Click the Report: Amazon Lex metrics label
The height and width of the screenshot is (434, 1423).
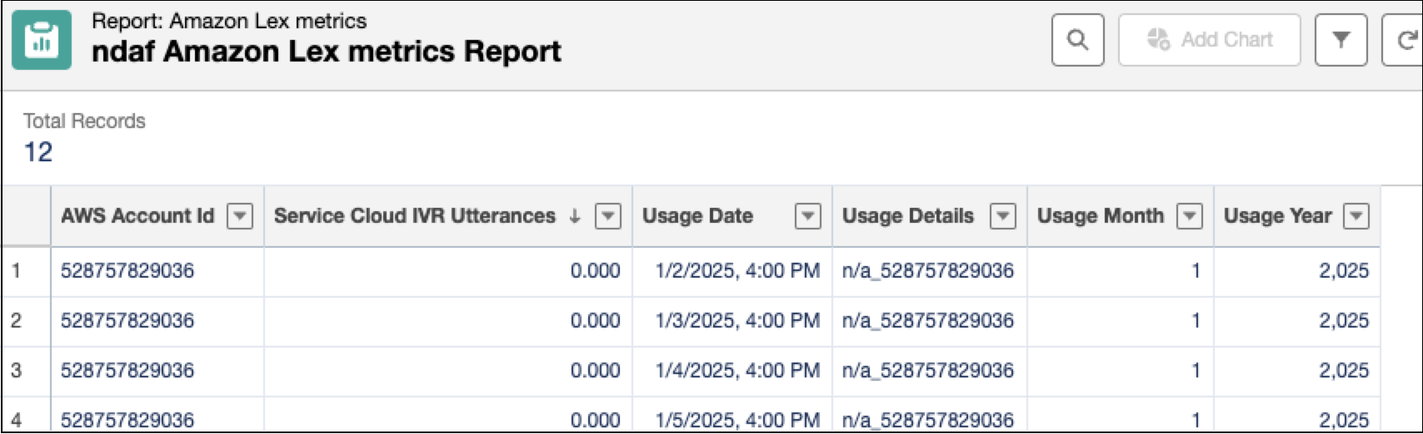tap(229, 21)
